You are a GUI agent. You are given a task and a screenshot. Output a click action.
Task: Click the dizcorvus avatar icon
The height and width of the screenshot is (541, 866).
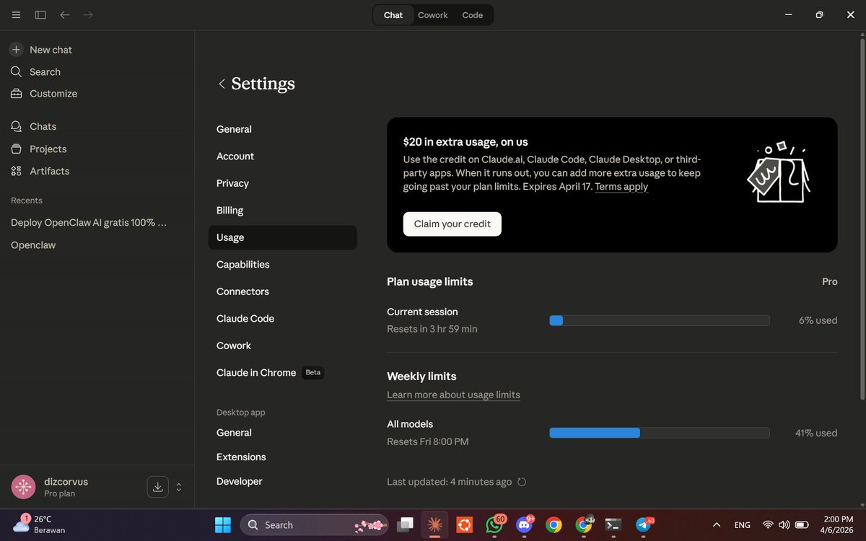tap(23, 487)
